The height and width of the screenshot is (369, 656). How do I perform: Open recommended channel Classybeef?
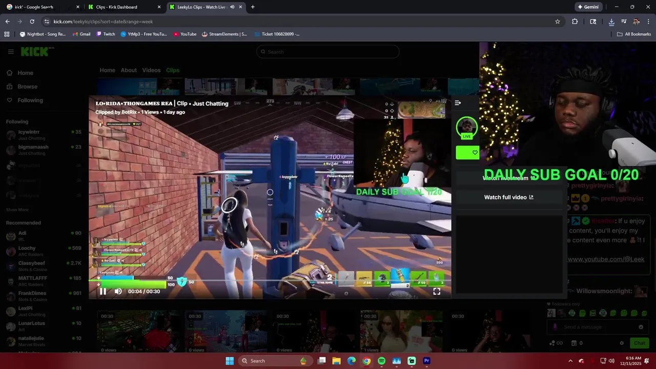(x=44, y=266)
